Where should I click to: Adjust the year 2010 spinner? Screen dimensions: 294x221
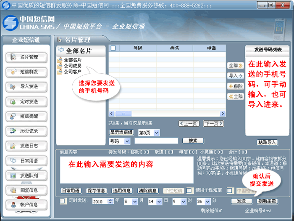pos(110,202)
